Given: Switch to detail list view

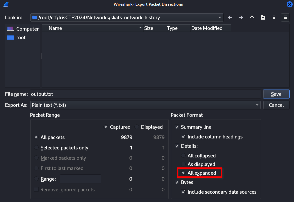Looking at the screenshot, I should point(285,17).
